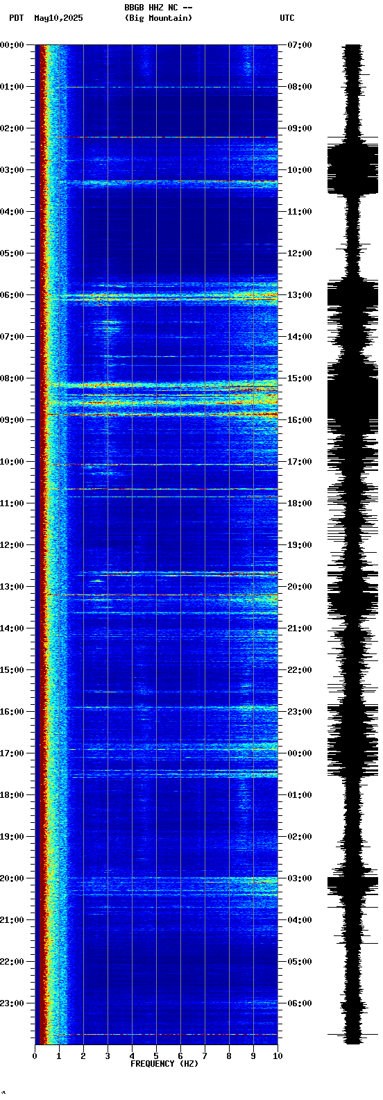The width and height of the screenshot is (383, 1100).
Task: Click the 'FREQUENCY (HZ)' axis label
Action: 164,1064
